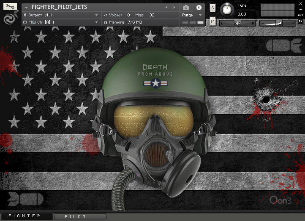The image size is (305, 221).
Task: Click the bomb icon at top right
Action: pos(284,45)
